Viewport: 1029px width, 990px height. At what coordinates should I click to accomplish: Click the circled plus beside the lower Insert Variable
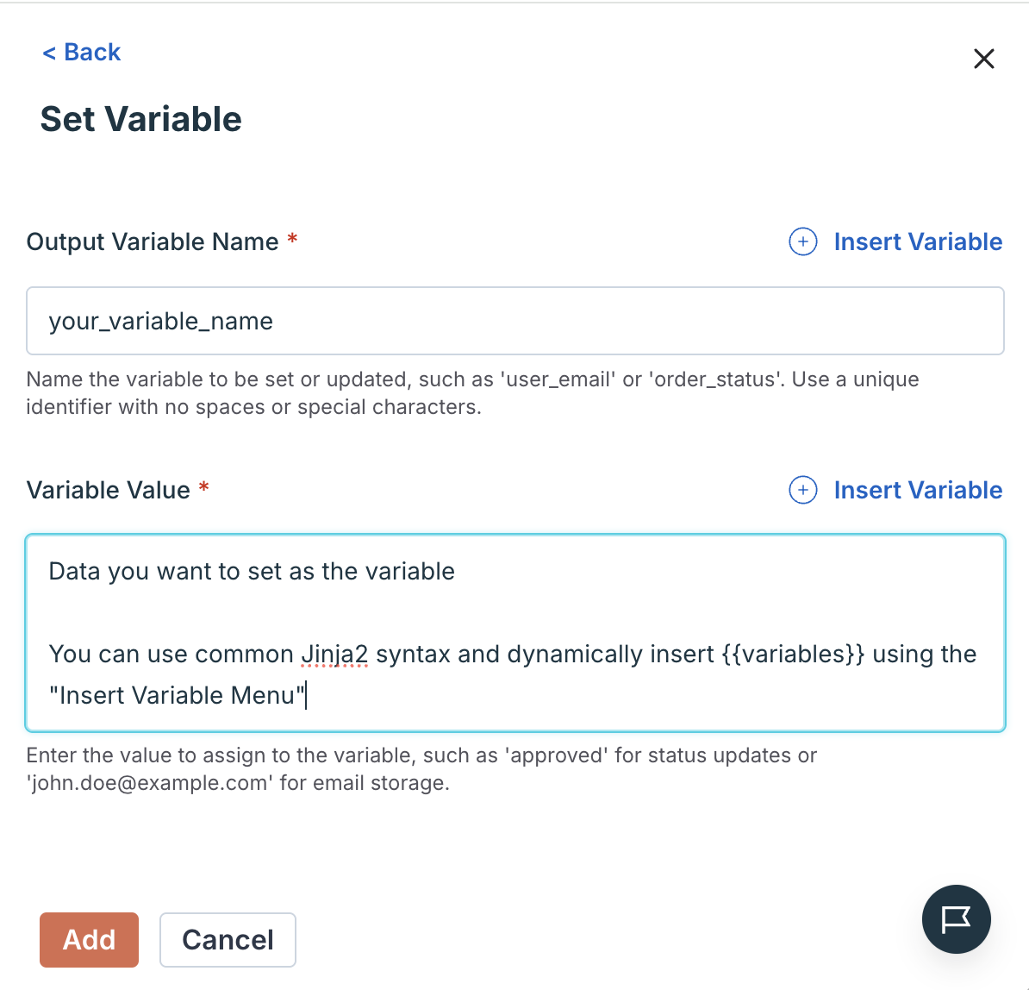(802, 490)
